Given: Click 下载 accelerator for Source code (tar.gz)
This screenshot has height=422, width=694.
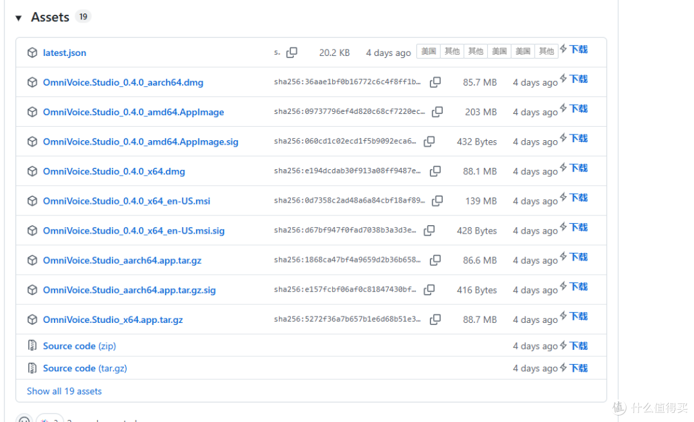Looking at the screenshot, I should [574, 368].
